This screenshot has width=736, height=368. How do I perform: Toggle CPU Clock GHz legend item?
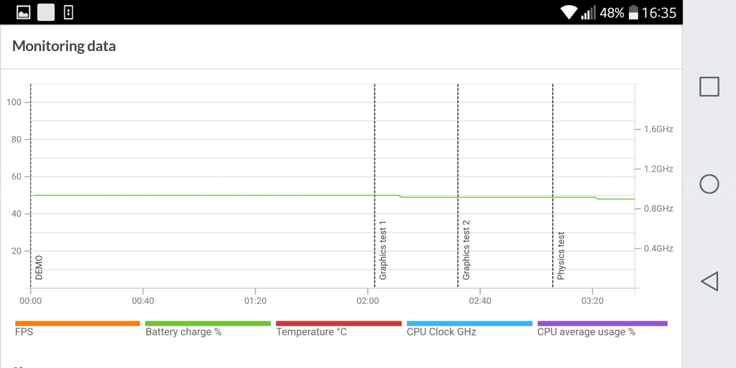pyautogui.click(x=441, y=332)
